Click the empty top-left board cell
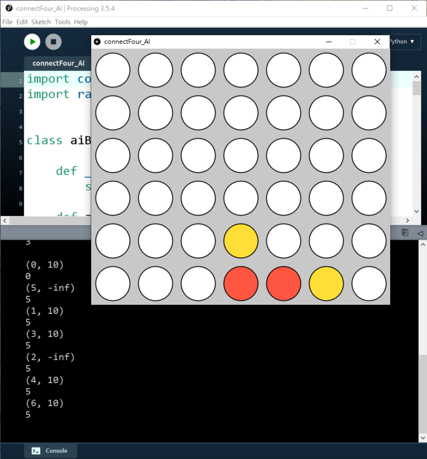The width and height of the screenshot is (427, 459). 113,70
